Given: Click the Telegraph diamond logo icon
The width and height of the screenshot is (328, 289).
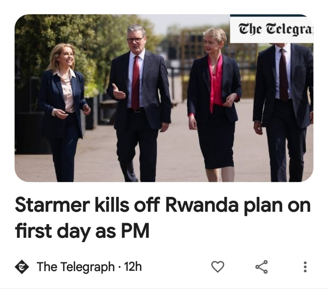Looking at the screenshot, I should [22, 266].
